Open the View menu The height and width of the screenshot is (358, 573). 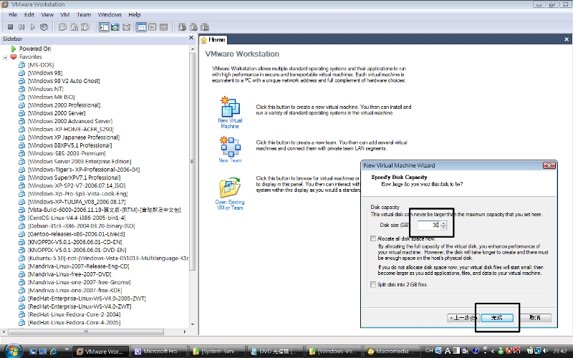[x=47, y=14]
